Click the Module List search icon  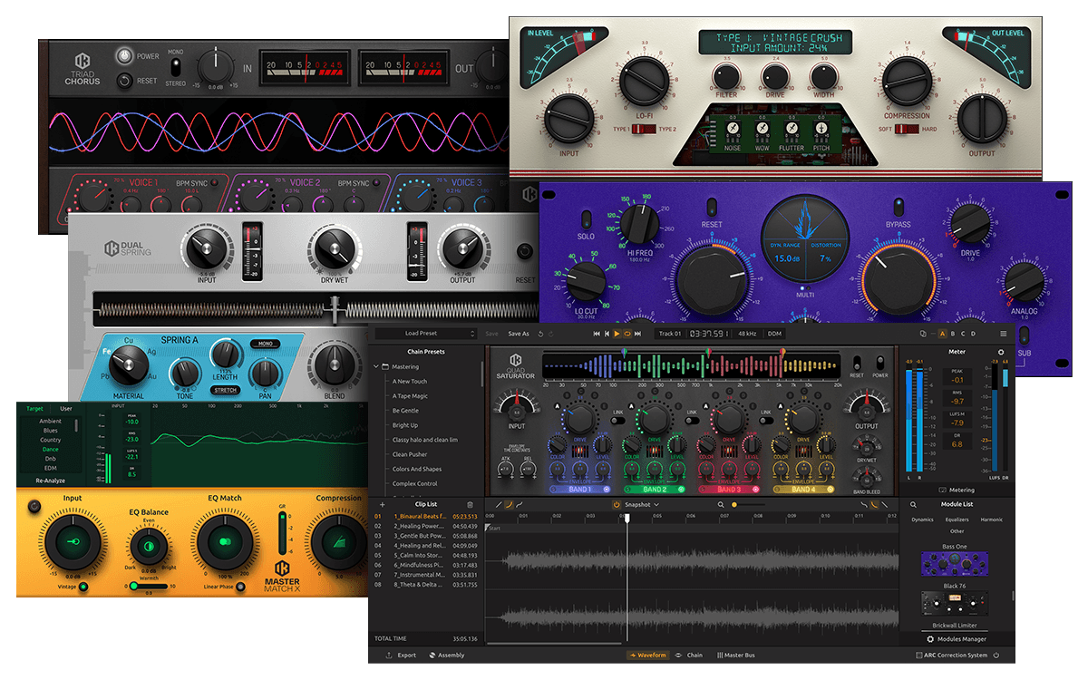coord(913,504)
